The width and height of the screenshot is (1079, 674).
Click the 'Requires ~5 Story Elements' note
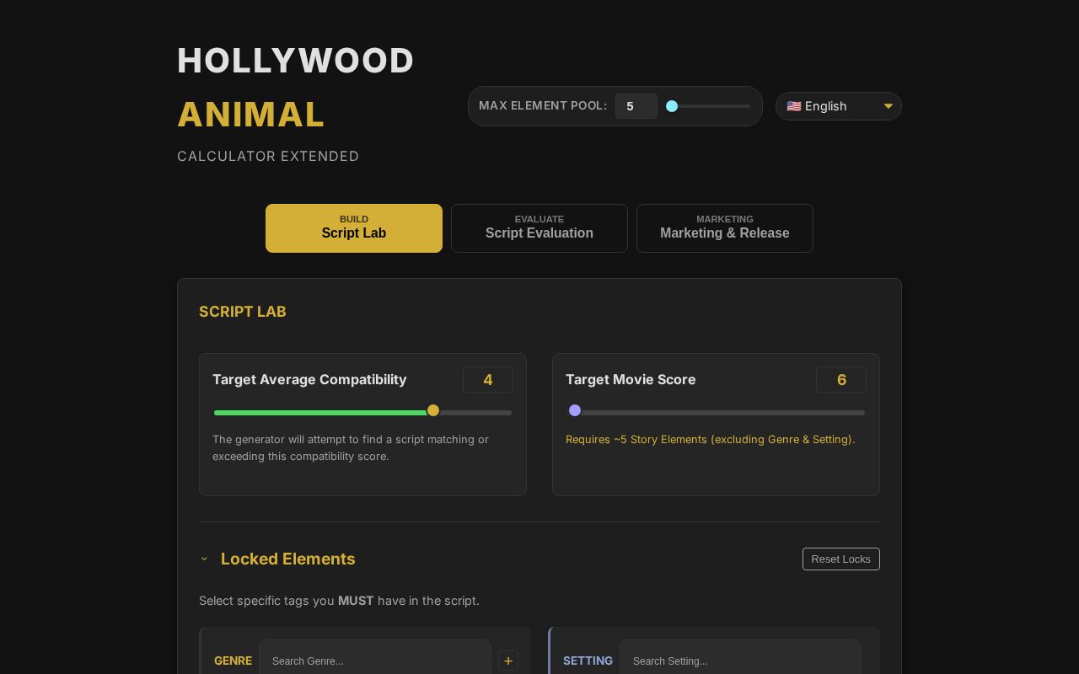711,439
